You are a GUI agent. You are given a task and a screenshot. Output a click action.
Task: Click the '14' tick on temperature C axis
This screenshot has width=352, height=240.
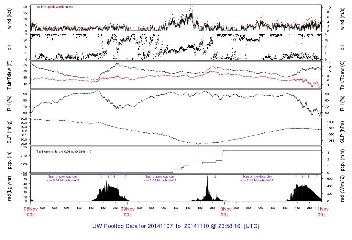click(x=329, y=62)
